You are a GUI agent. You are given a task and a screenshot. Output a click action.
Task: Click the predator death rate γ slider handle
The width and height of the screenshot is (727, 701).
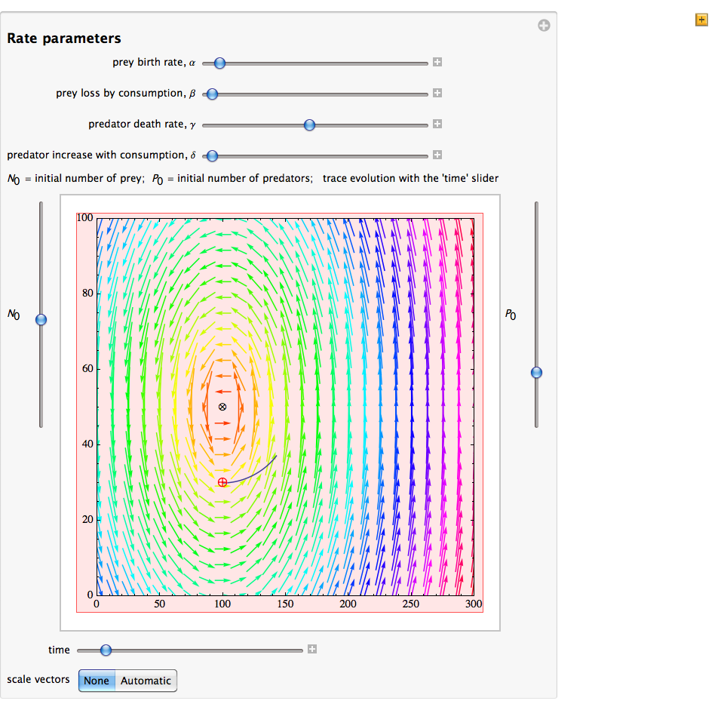(309, 125)
